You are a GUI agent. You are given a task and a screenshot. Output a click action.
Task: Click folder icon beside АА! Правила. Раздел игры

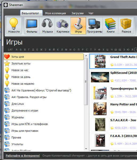click(7, 97)
